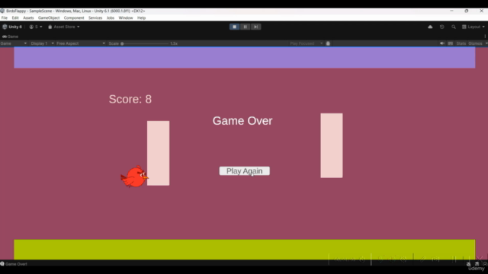
Task: Toggle Gizmos in the Game view
Action: pos(475,43)
